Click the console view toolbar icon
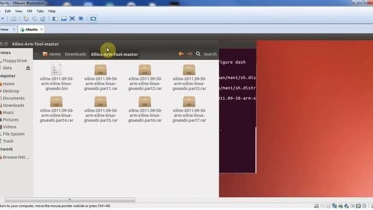This screenshot has height=210, width=373. (93, 19)
